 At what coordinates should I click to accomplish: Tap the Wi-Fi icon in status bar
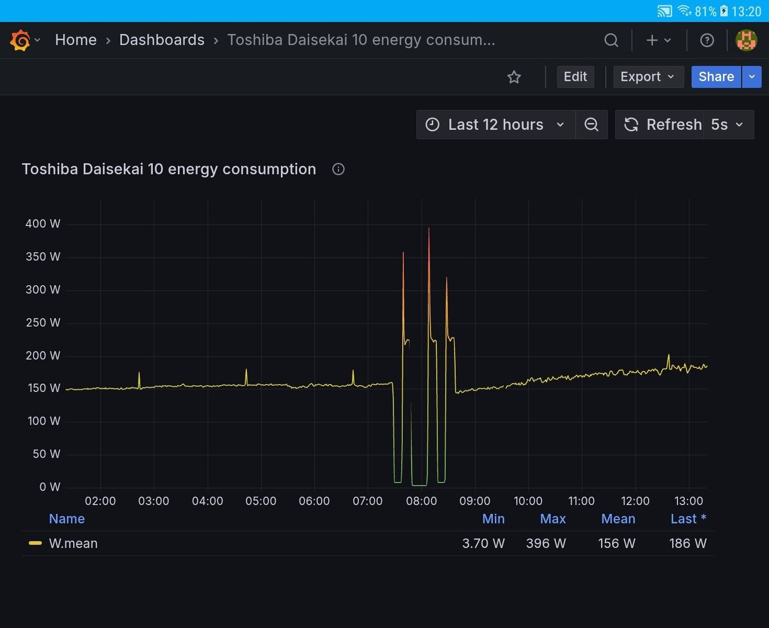[x=684, y=11]
